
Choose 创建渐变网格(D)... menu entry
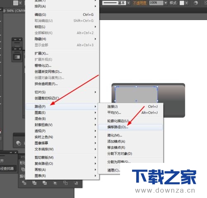pyautogui.click(x=63, y=72)
